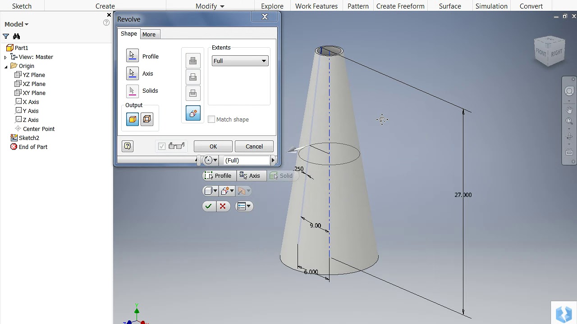
Task: Click Cancel in the Revolve dialog
Action: tap(254, 146)
